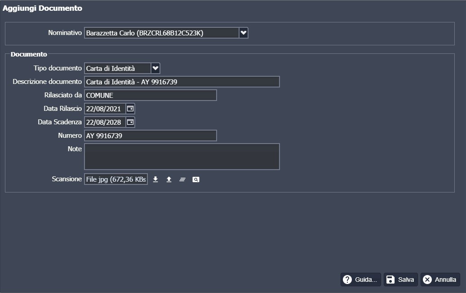Open the Data Rilascio calendar picker
Viewport: 466px width, 293px height.
[x=130, y=109]
